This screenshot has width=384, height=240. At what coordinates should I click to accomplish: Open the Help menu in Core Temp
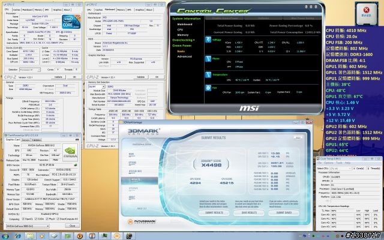pyautogui.click(x=347, y=163)
